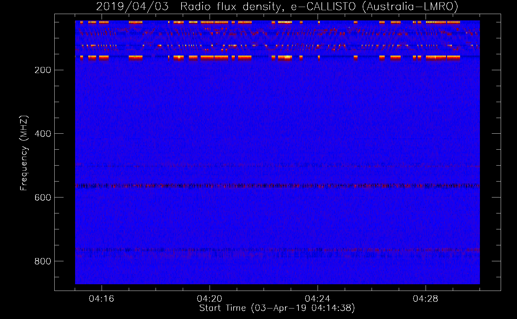
Task: Click the 2019/04/03 date in title
Action: [x=132, y=6]
